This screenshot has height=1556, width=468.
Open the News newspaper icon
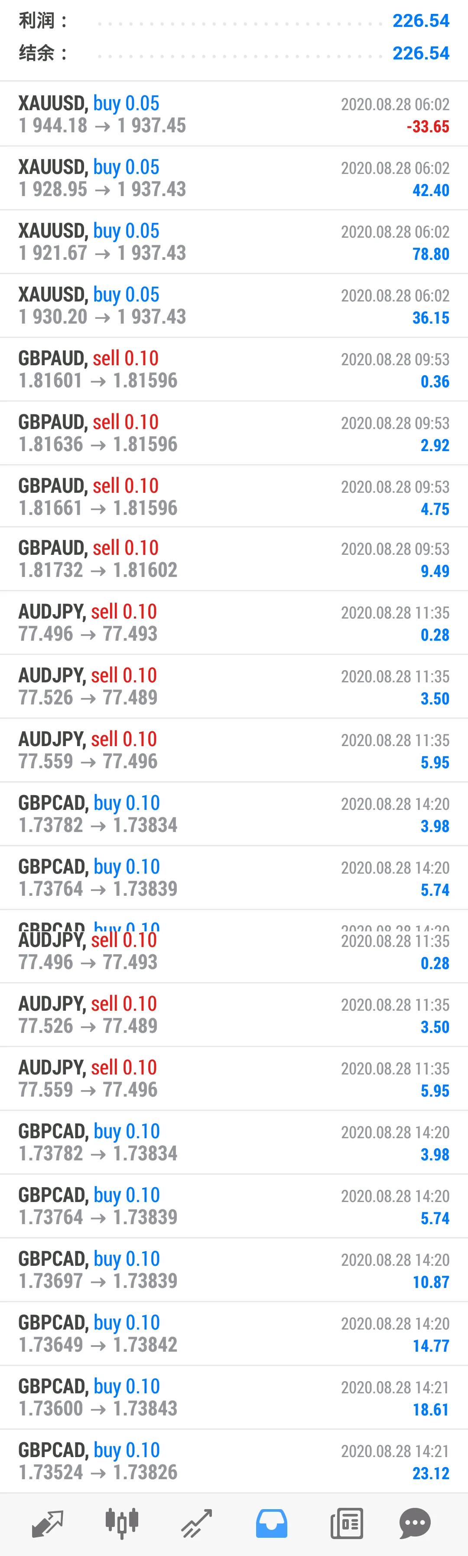point(346,1523)
